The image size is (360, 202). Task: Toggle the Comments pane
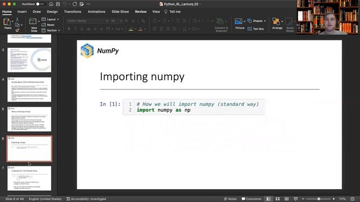pyautogui.click(x=251, y=199)
